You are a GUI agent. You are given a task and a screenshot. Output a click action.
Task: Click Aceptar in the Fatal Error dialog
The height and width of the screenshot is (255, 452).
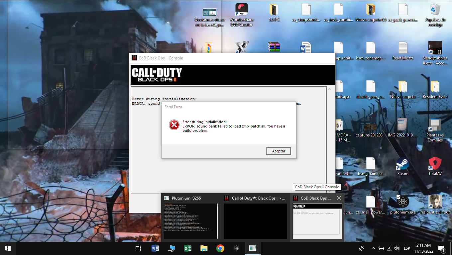pyautogui.click(x=279, y=151)
